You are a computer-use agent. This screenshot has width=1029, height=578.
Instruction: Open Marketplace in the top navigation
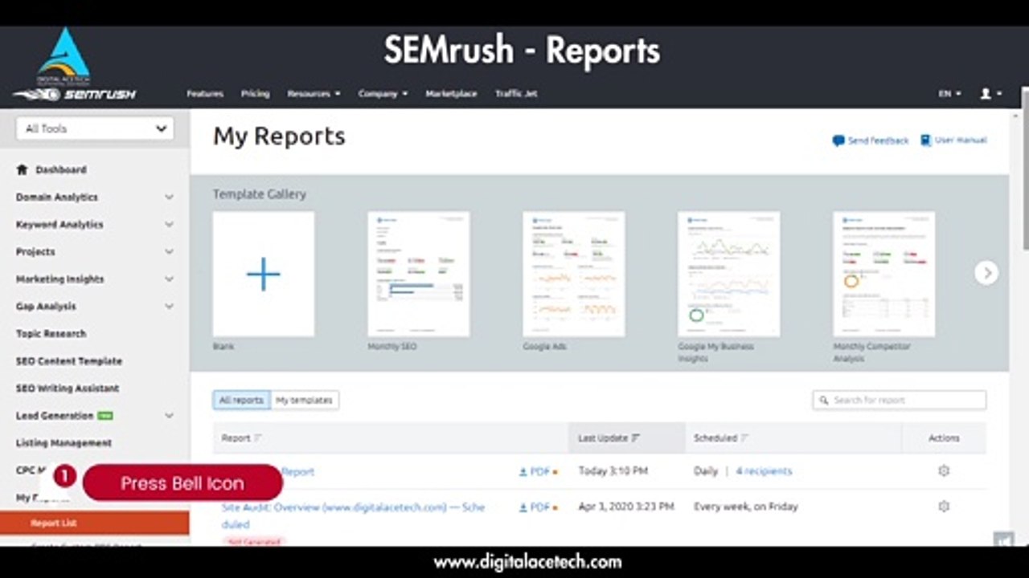pyautogui.click(x=451, y=94)
